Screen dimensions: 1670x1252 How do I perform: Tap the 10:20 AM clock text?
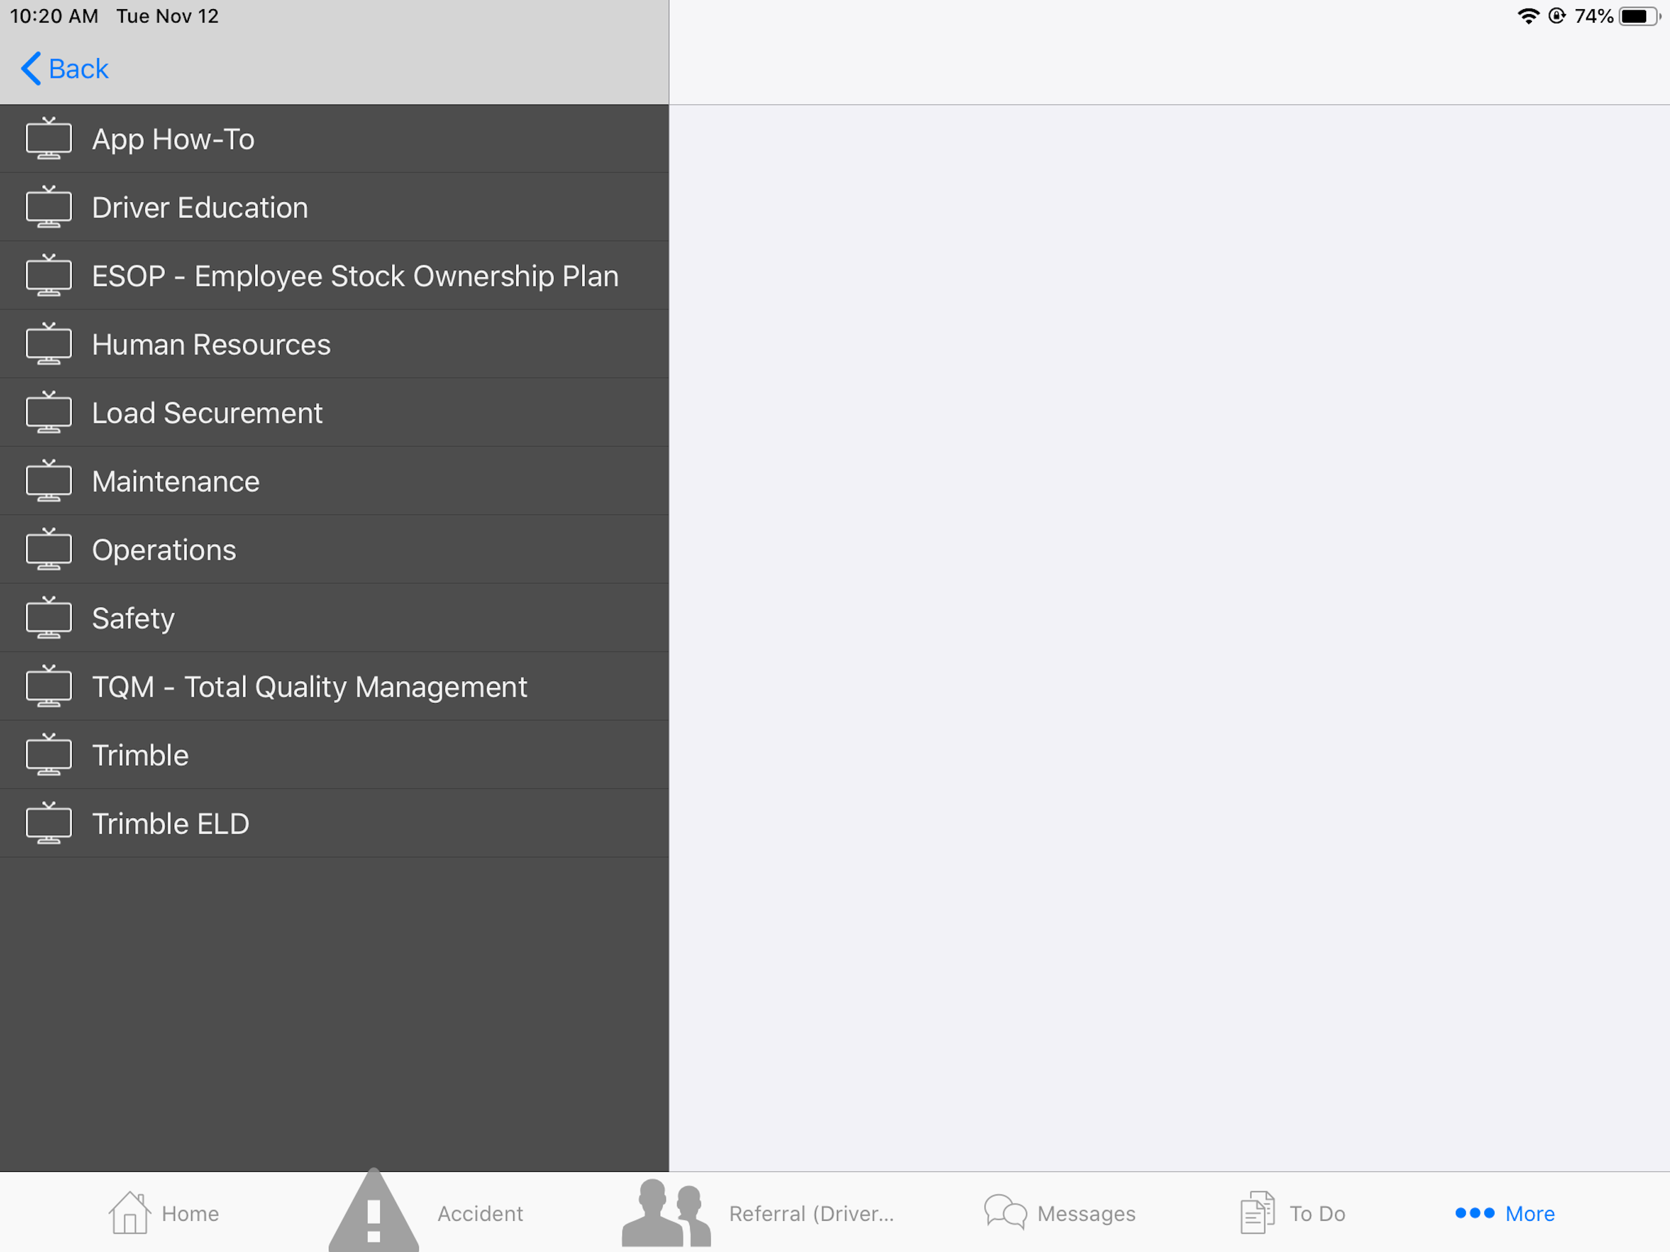coord(54,16)
